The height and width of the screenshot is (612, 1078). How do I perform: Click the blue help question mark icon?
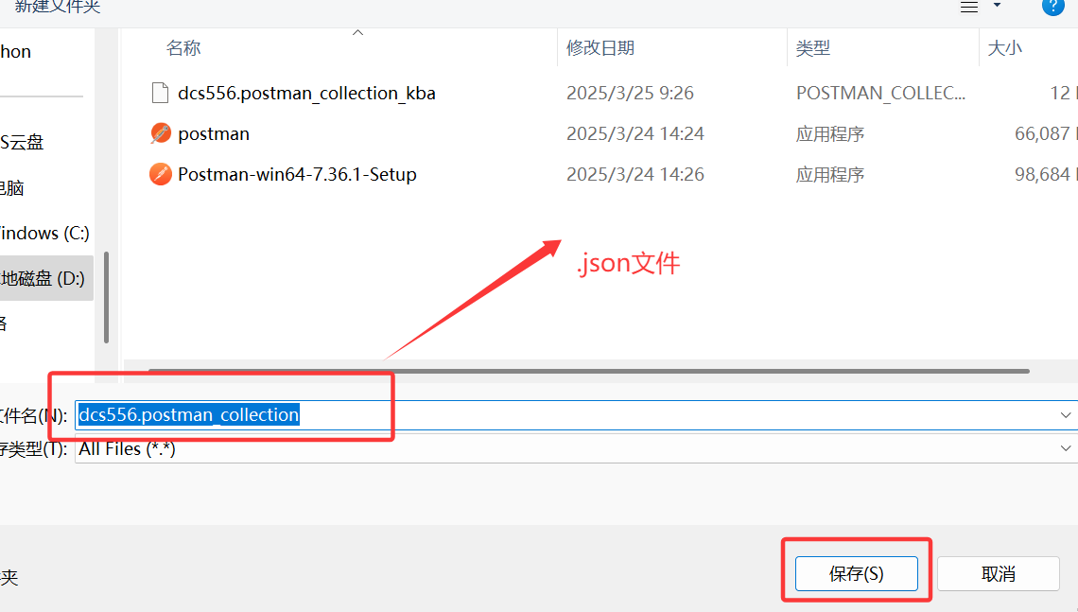[x=1052, y=7]
